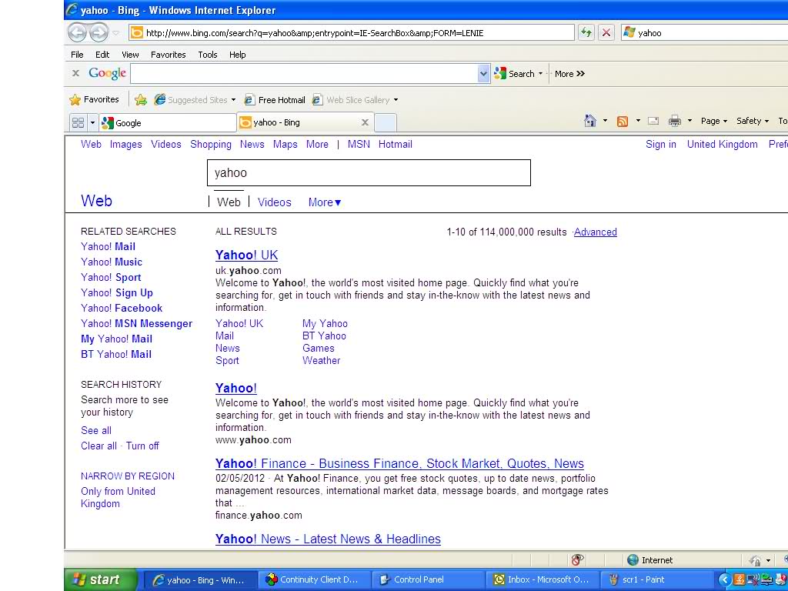
Task: Open Bing Shopping link
Action: pyautogui.click(x=211, y=144)
